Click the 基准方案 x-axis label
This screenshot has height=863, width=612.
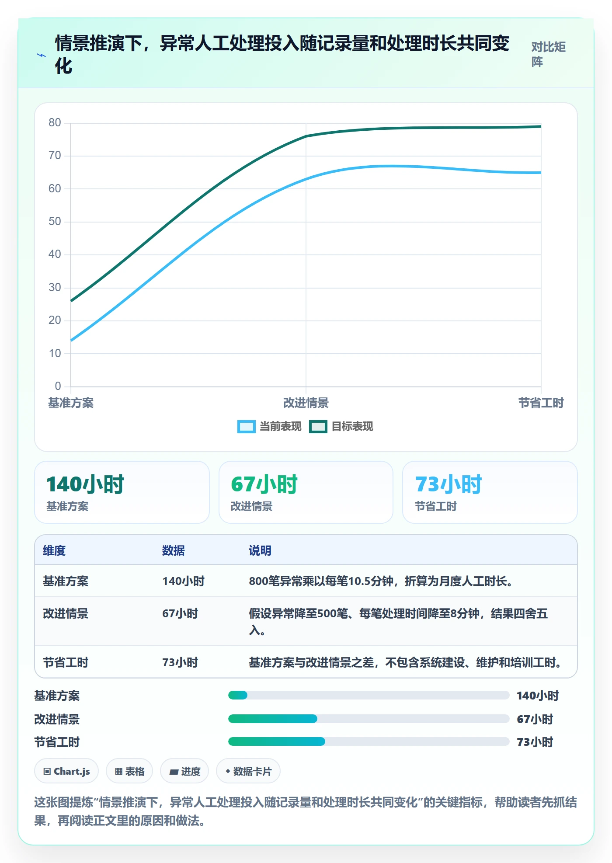(x=71, y=403)
